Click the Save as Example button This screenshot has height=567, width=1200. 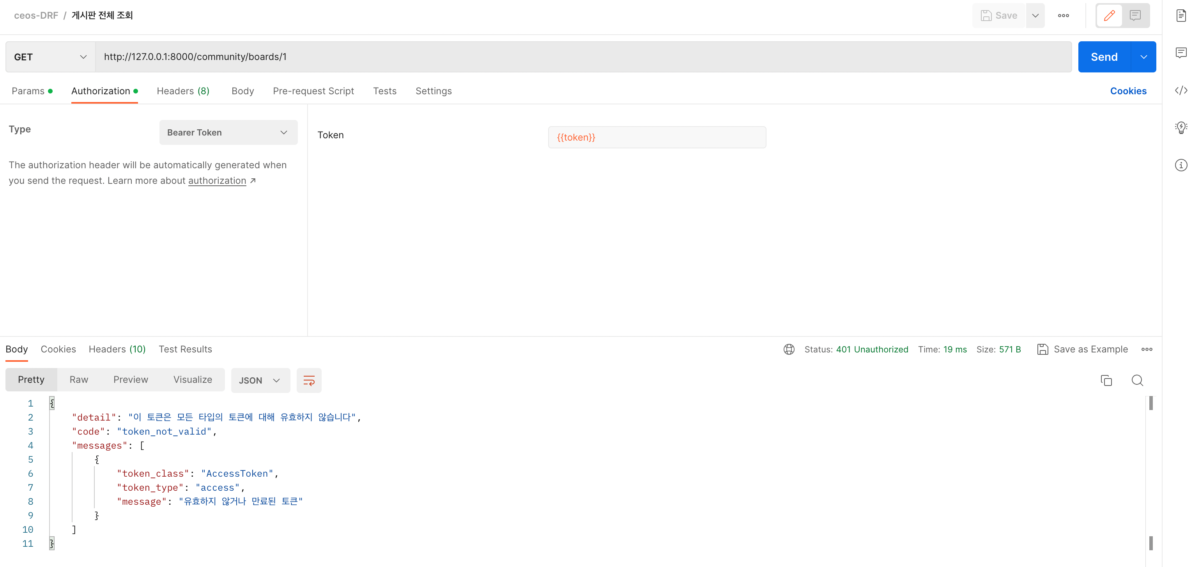click(1083, 349)
